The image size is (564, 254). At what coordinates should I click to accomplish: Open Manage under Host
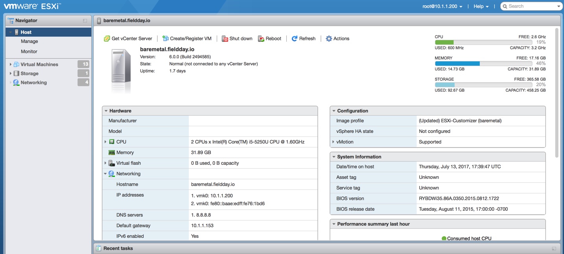(x=29, y=41)
